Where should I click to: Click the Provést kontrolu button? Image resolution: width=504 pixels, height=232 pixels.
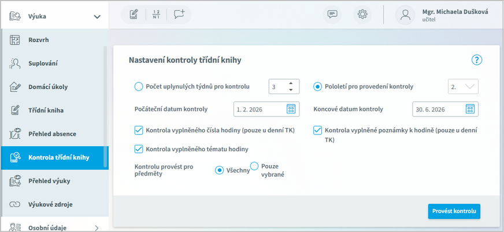(x=454, y=211)
